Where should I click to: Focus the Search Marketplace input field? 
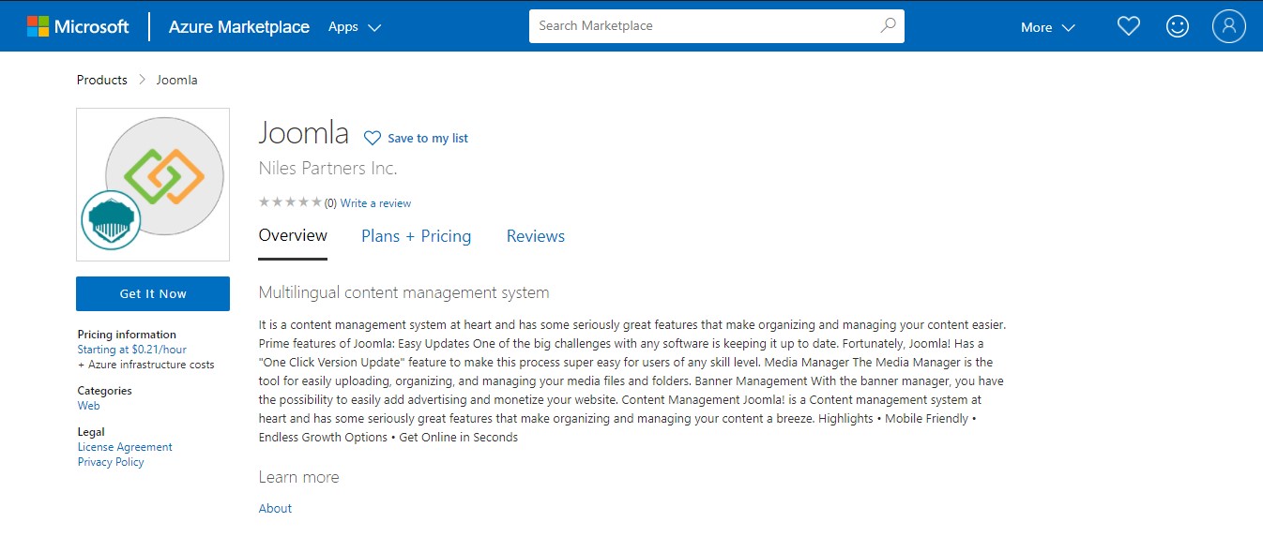coord(704,26)
